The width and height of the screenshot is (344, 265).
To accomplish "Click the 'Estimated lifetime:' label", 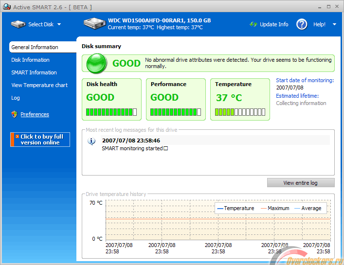I will tap(297, 96).
